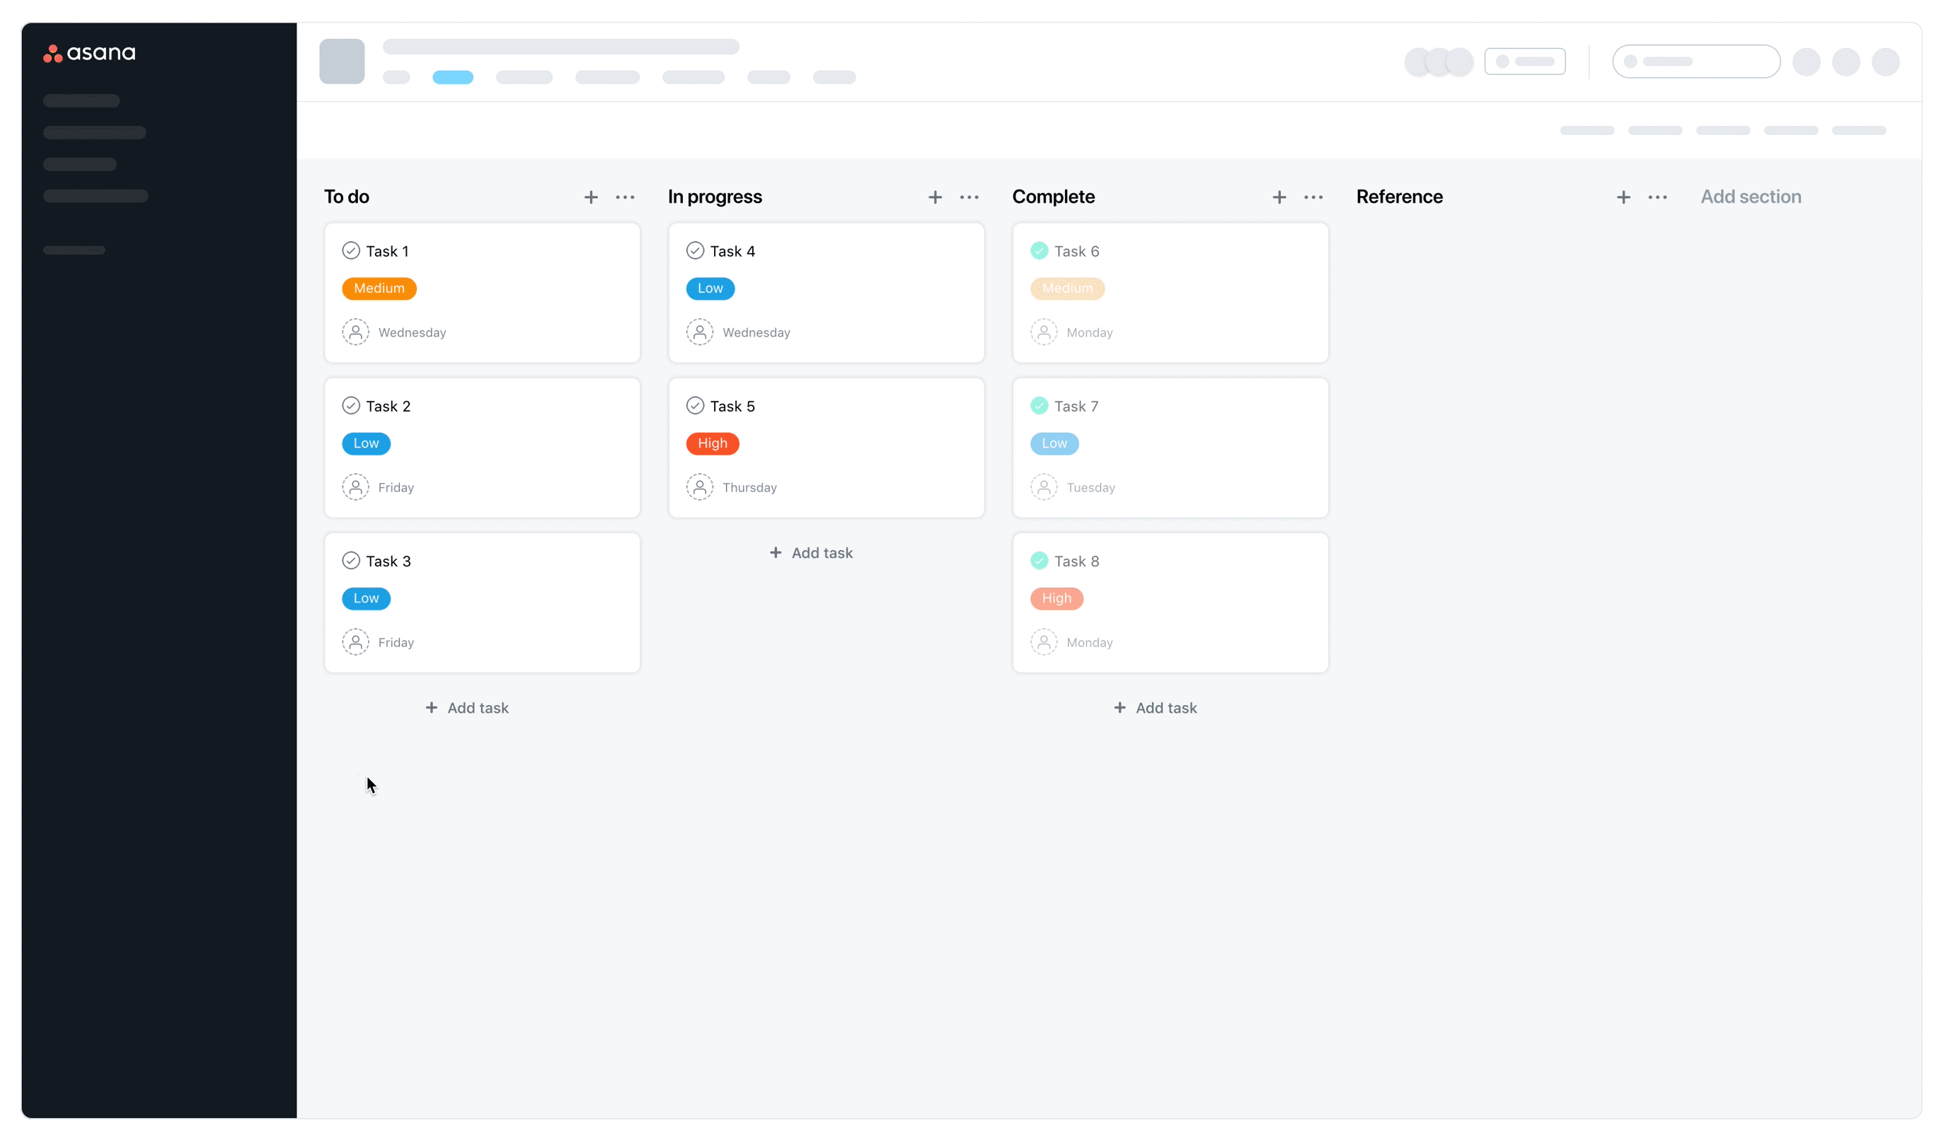Click assignee avatar icon on Task 1
The height and width of the screenshot is (1140, 1941).
pyautogui.click(x=355, y=332)
